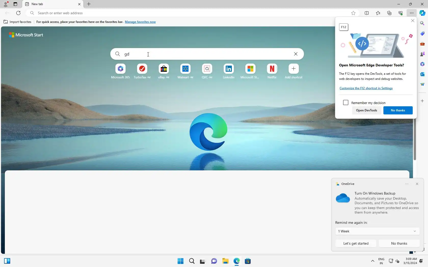Click the Open DevTools button
Viewport: 428px width, 267px height.
(x=367, y=110)
